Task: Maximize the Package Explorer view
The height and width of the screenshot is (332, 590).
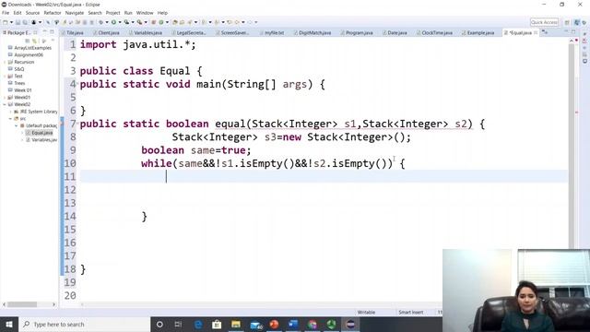Action: tap(52, 32)
